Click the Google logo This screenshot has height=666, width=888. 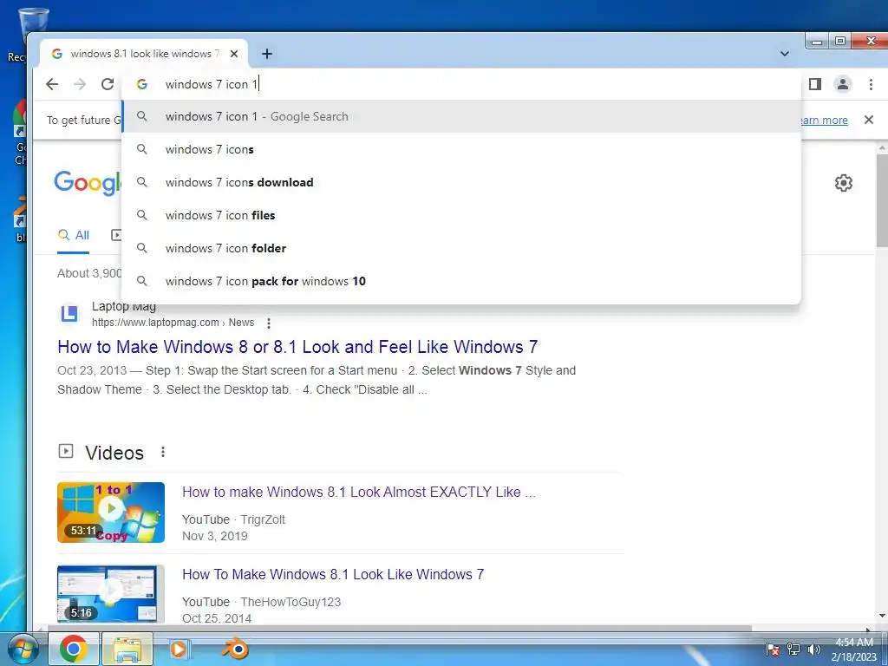[88, 183]
